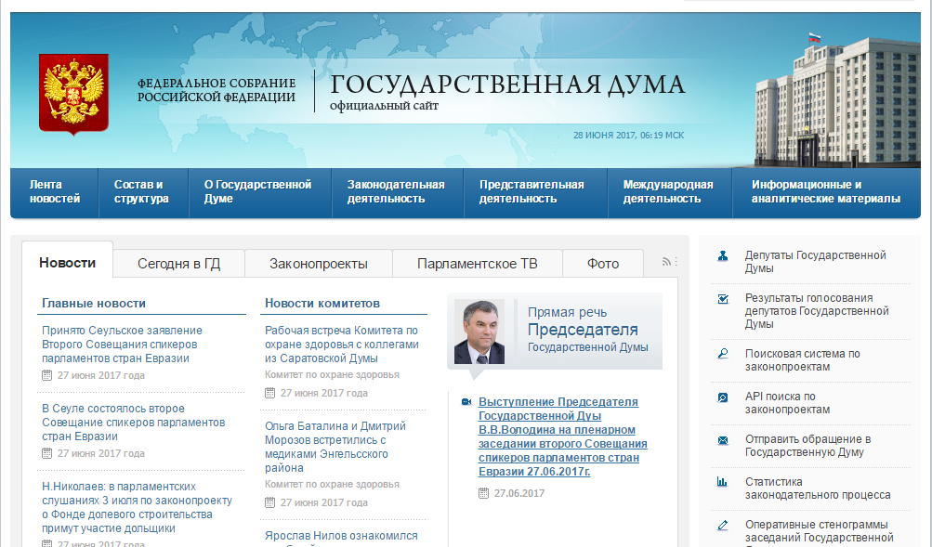Click the voting results checkmark icon

pos(723,299)
